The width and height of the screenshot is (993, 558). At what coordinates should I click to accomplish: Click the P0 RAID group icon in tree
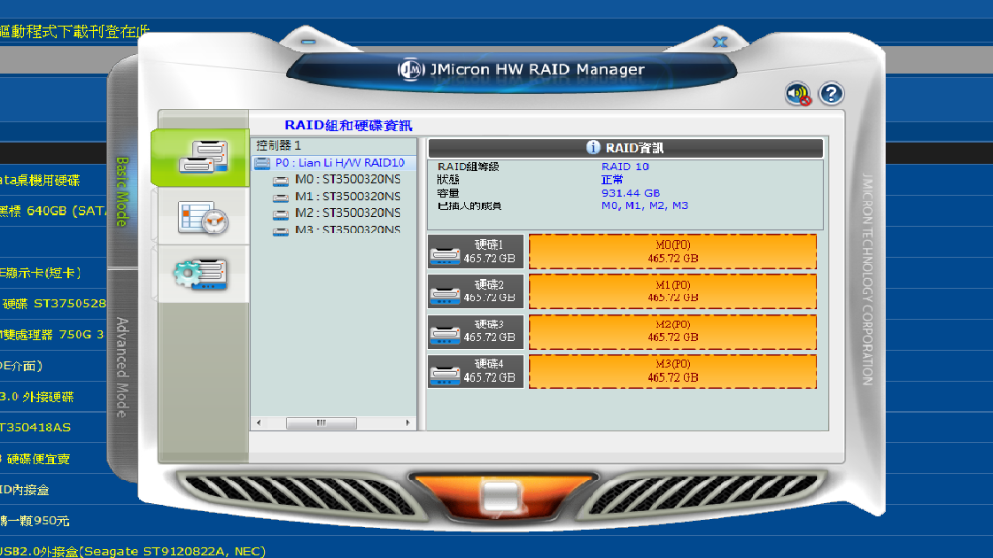(x=262, y=163)
